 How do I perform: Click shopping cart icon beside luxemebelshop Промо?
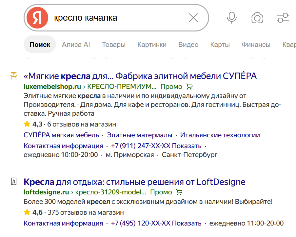[189, 87]
